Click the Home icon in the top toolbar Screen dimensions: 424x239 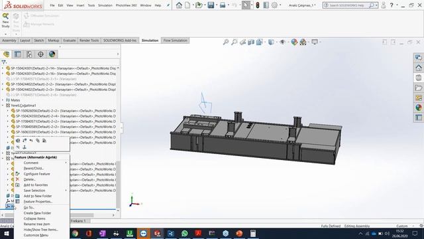pyautogui.click(x=179, y=5)
